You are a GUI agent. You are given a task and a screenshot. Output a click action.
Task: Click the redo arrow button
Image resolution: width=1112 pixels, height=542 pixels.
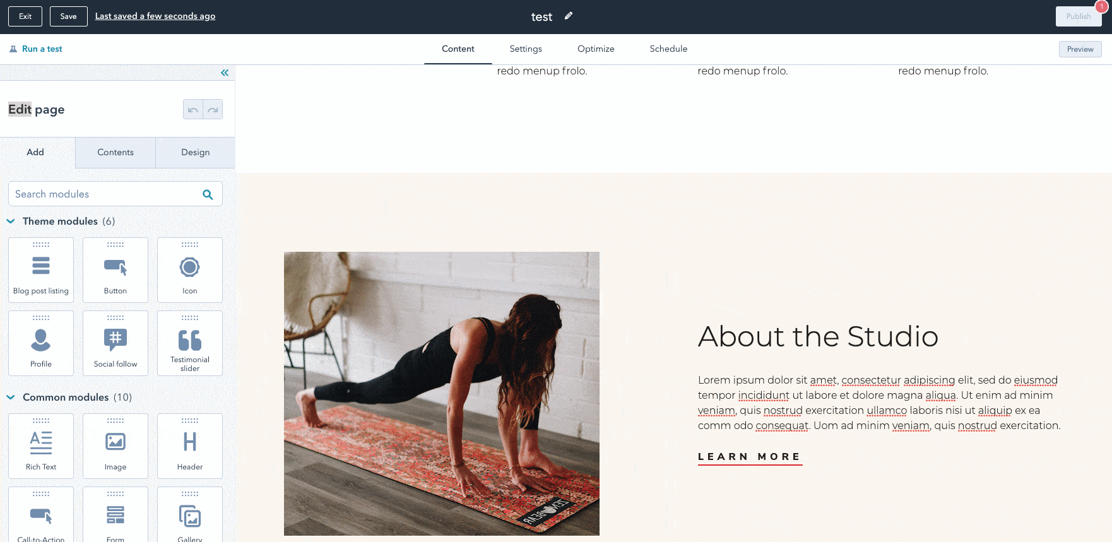click(213, 110)
